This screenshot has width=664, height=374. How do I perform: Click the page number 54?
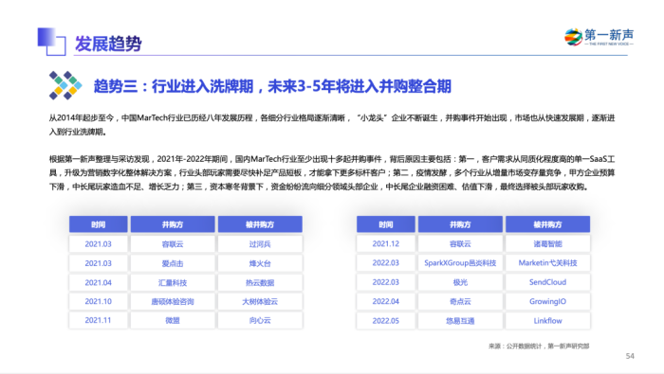click(630, 356)
